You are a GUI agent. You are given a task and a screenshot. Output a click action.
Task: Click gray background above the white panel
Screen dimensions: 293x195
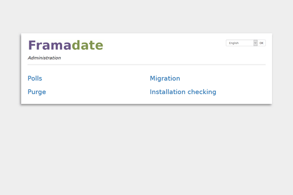tap(146, 17)
